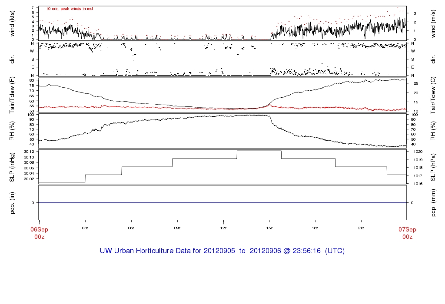Select the "wind (m/s)" axis label

tap(433, 24)
